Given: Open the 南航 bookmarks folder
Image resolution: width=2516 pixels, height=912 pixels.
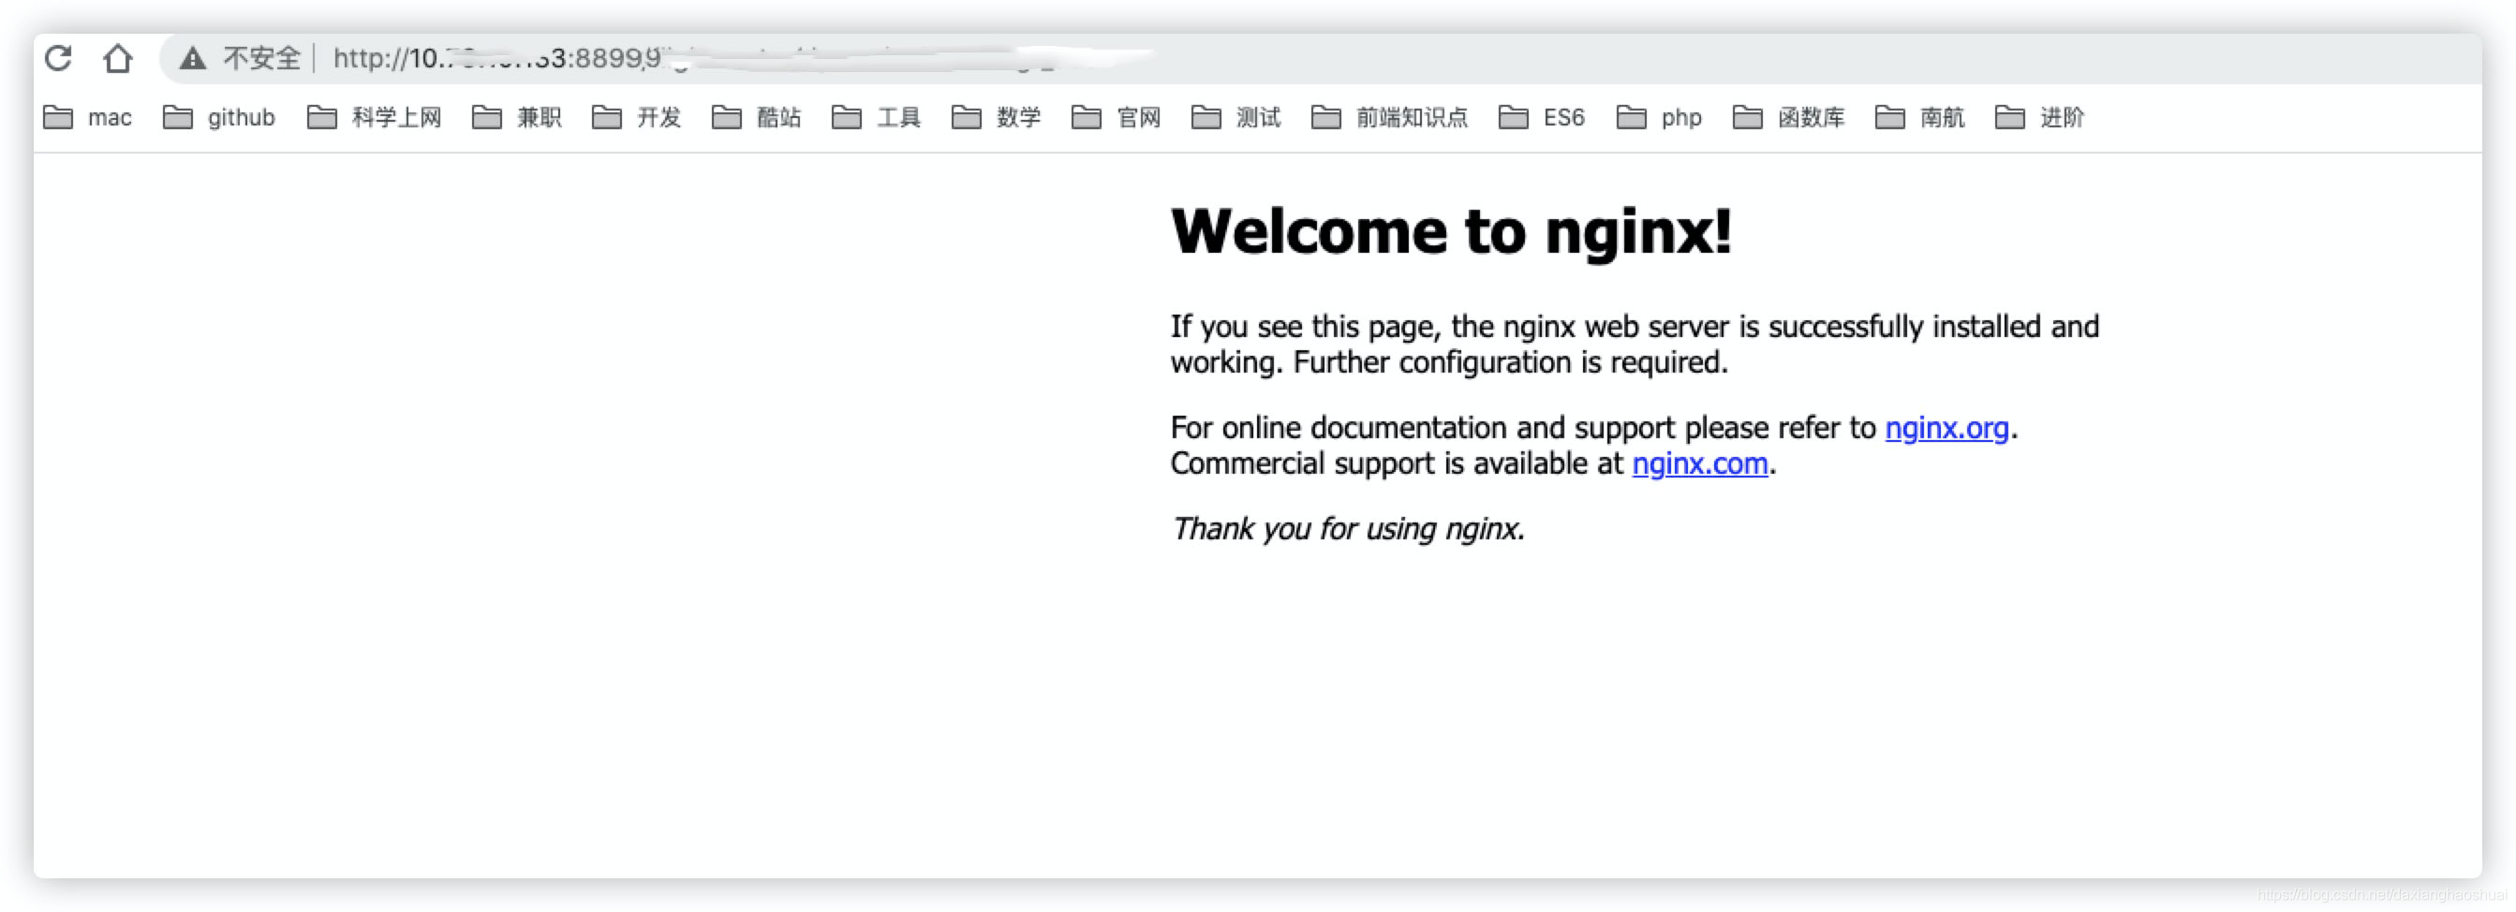Looking at the screenshot, I should click(x=1920, y=117).
